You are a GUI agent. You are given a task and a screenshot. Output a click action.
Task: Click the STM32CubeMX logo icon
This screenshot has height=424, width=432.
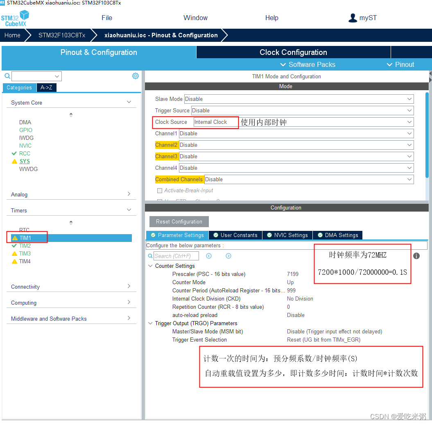coord(15,18)
